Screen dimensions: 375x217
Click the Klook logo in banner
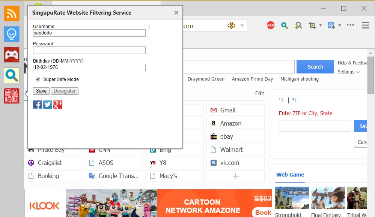pos(45,205)
